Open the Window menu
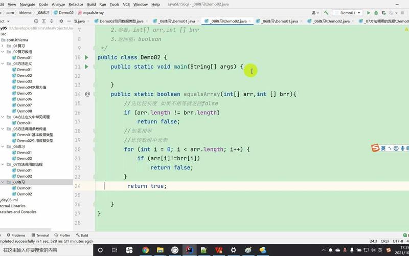 [140, 4]
